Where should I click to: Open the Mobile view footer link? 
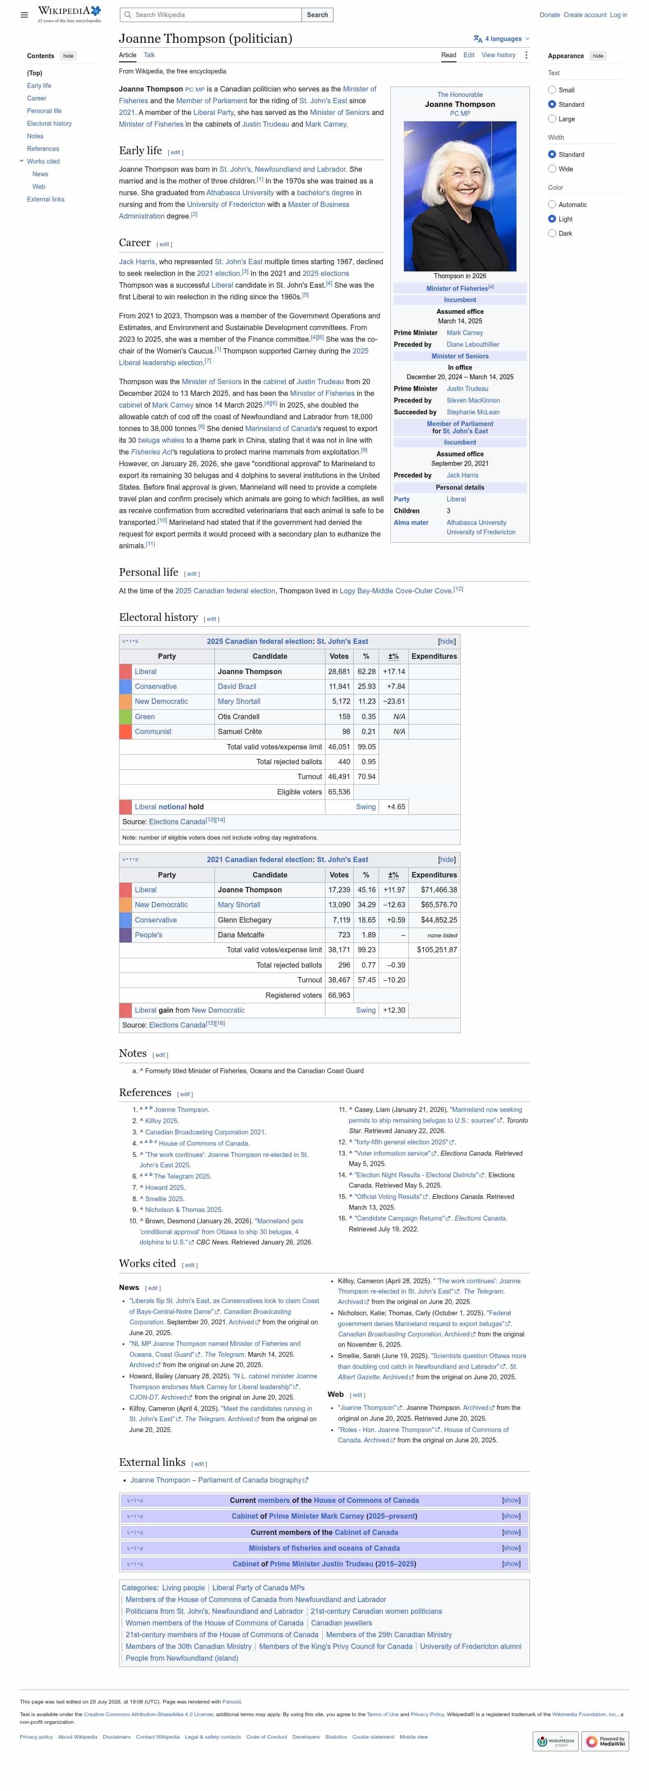pos(413,1737)
